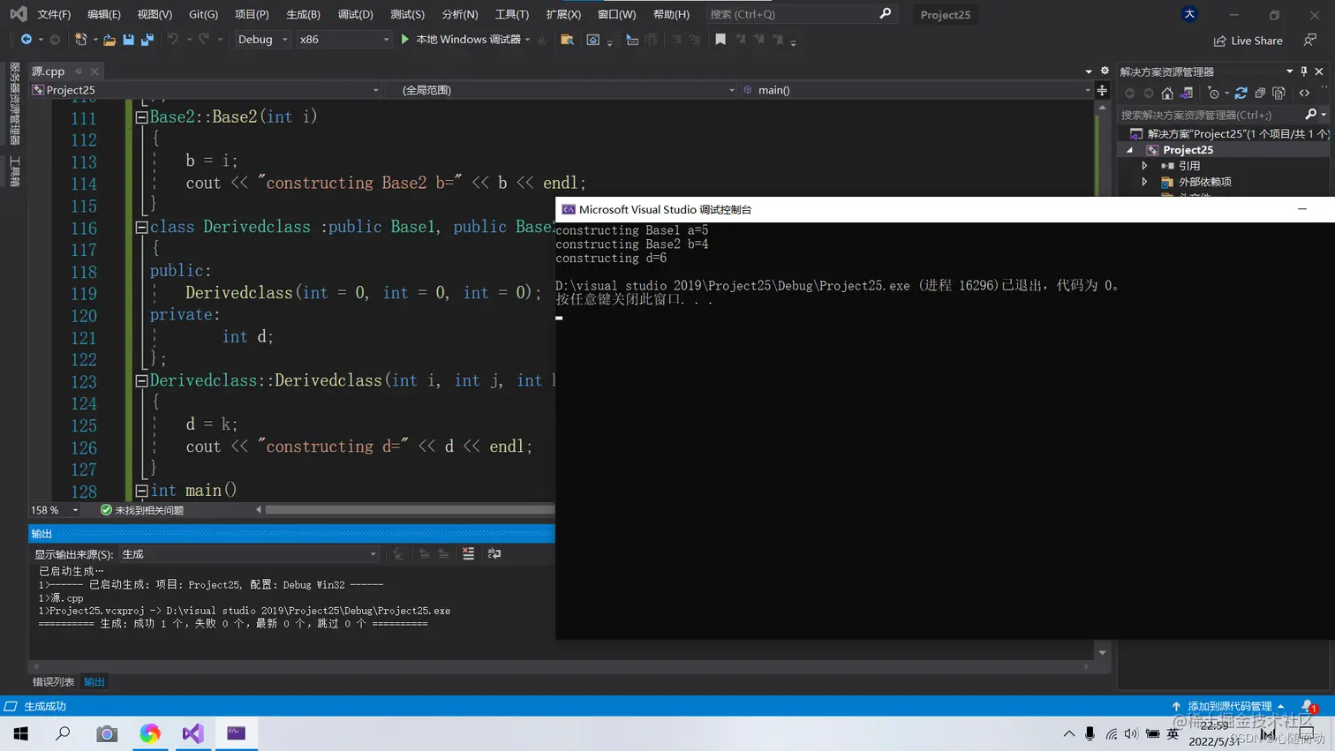Click the Show All Files icon
This screenshot has height=751, width=1335.
pyautogui.click(x=1278, y=94)
